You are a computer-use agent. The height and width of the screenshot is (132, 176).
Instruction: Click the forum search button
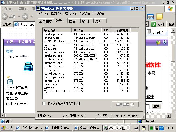[x=156, y=106]
